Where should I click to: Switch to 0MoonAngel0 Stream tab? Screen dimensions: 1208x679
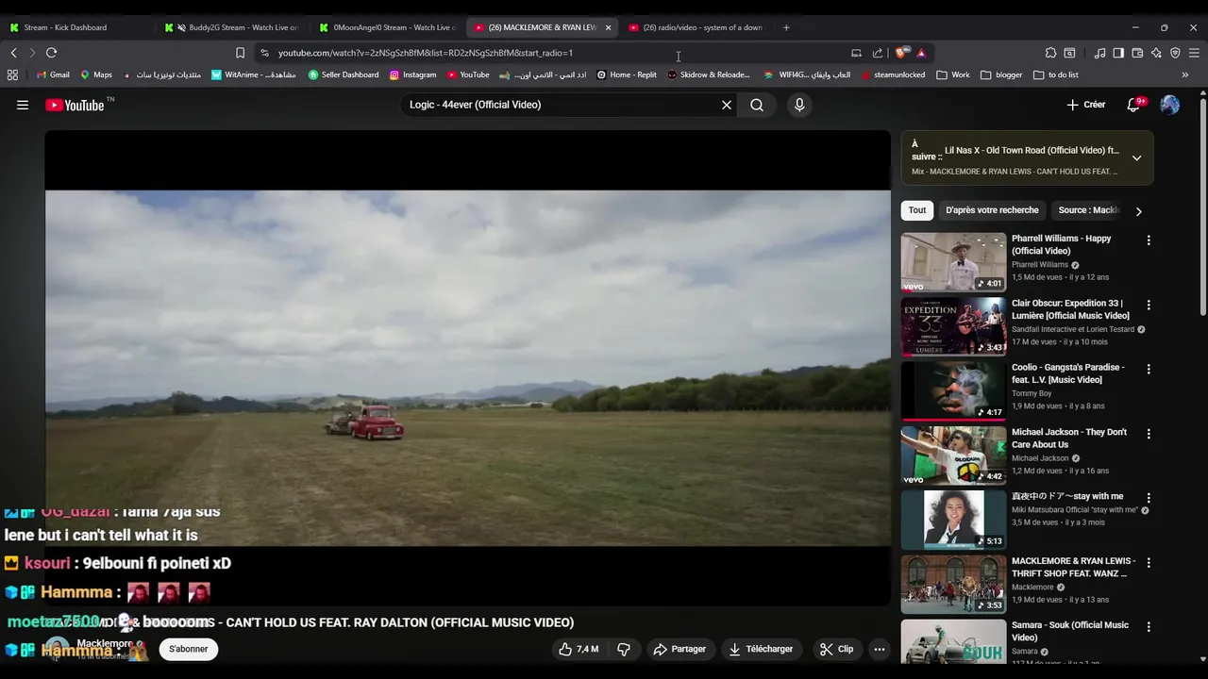pos(387,27)
